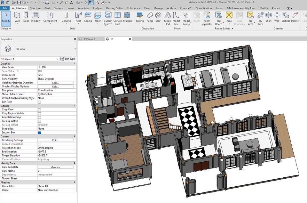
Task: Pick the Tag Area tool
Action: pyautogui.click(x=250, y=19)
